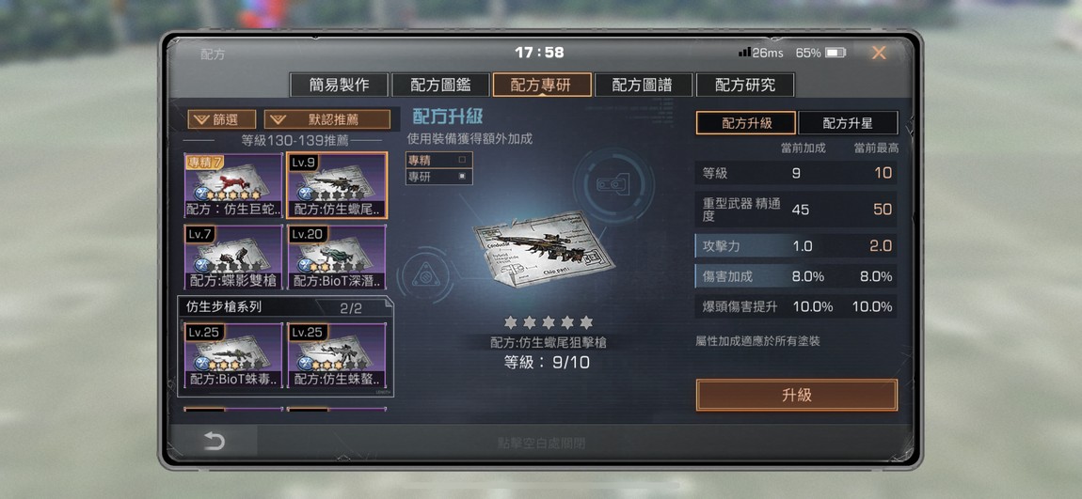Toggle the 專研 checkbox

coord(462,177)
